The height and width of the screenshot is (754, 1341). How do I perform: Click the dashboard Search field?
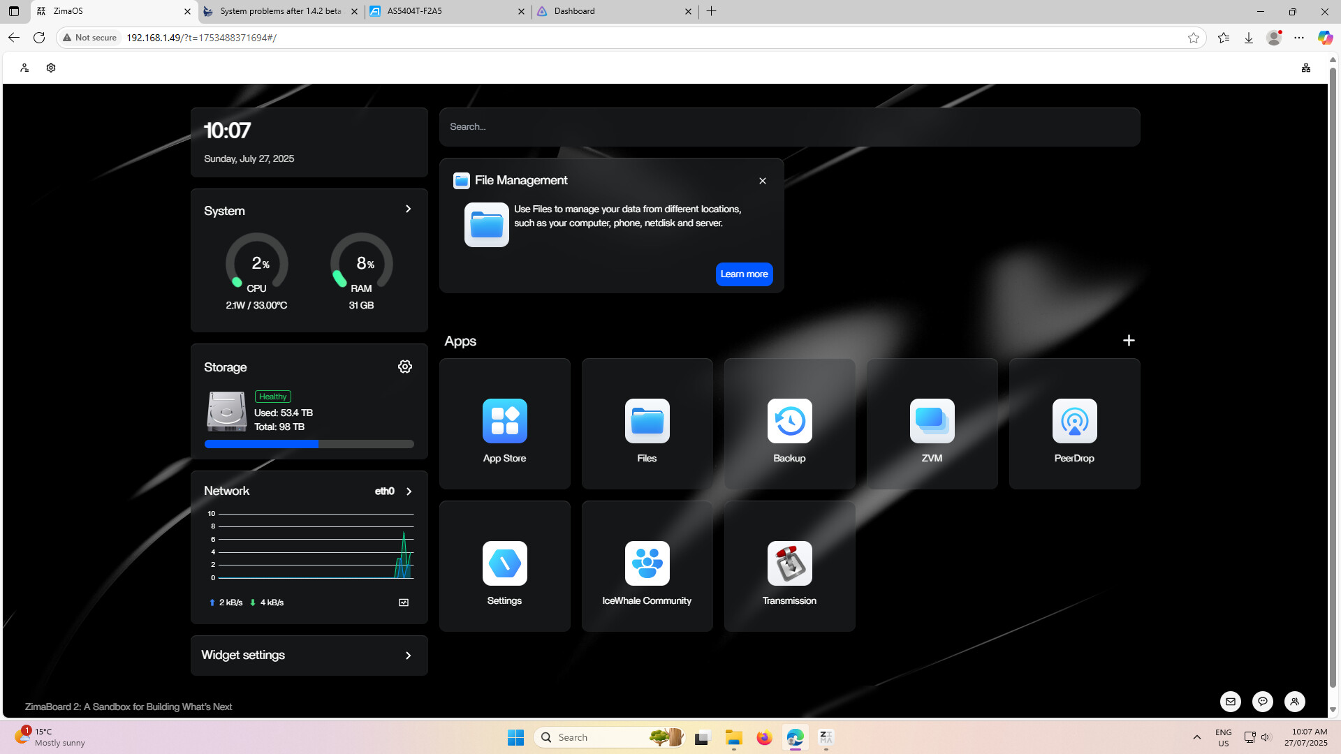(x=789, y=127)
